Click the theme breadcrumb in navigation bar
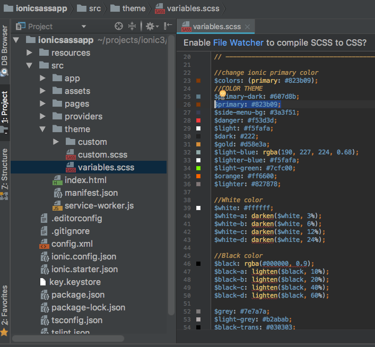 133,8
